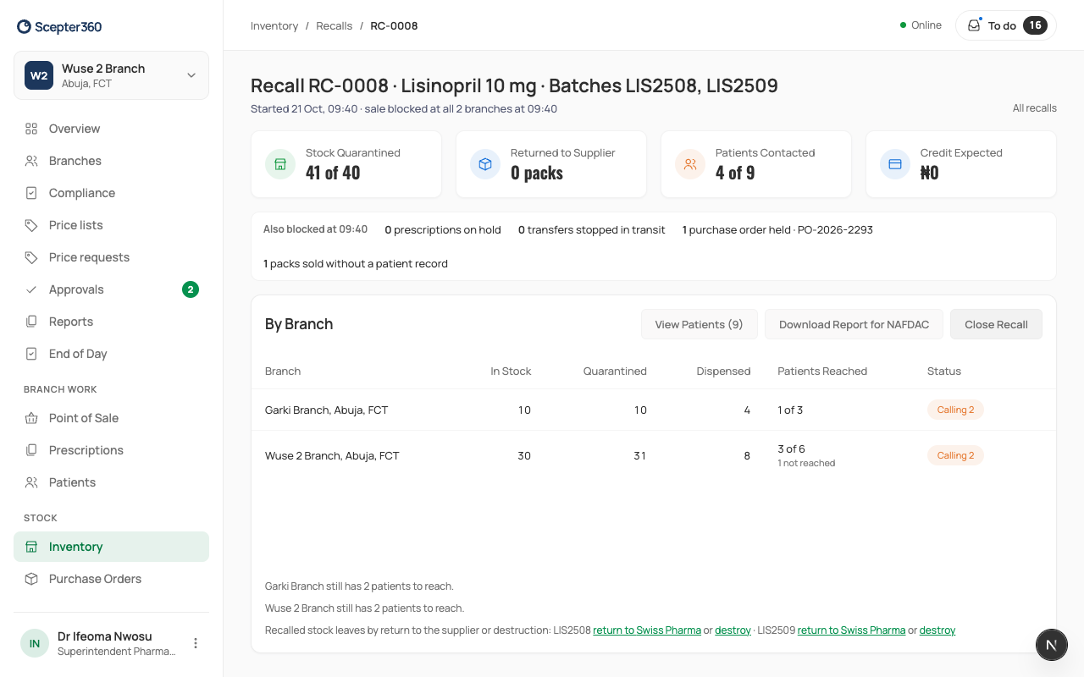
Task: Click the End of Day icon
Action: (x=31, y=354)
